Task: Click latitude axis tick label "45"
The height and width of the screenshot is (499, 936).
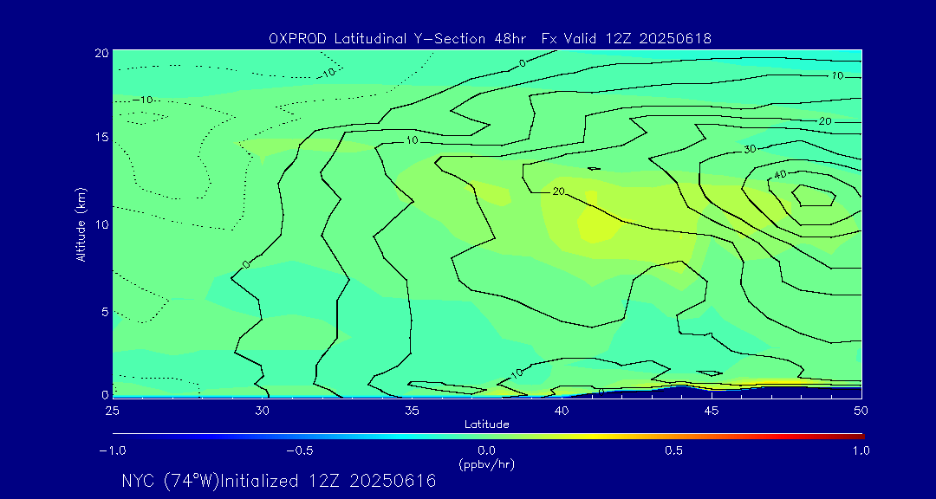Action: point(711,411)
